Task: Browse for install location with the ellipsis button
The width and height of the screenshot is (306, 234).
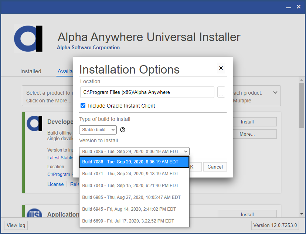Action: click(x=221, y=92)
